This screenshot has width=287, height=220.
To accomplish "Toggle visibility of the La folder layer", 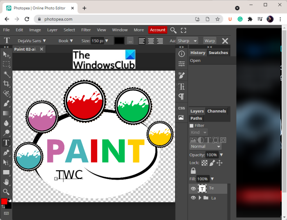I will tap(193, 198).
